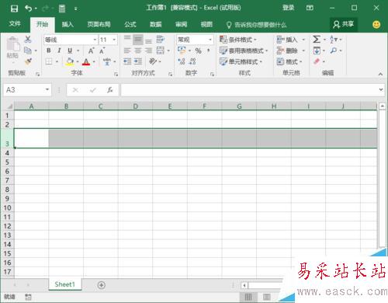Viewport: 388px width, 303px height.
Task: Click the Paste clipboard icon
Action: click(13, 44)
